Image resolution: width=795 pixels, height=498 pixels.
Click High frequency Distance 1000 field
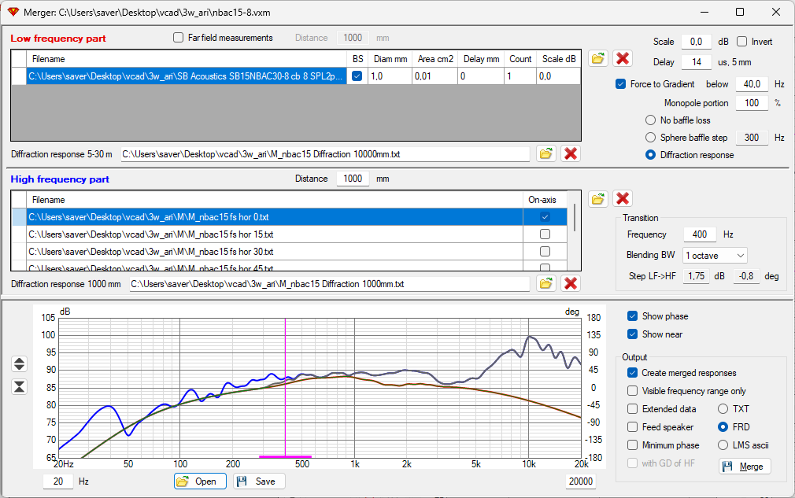point(353,179)
